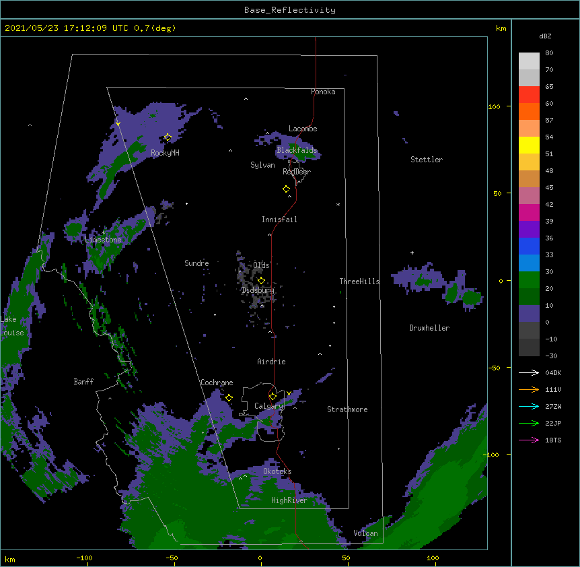Click the 04DK legend label text
This screenshot has width=580, height=567.
[x=553, y=372]
